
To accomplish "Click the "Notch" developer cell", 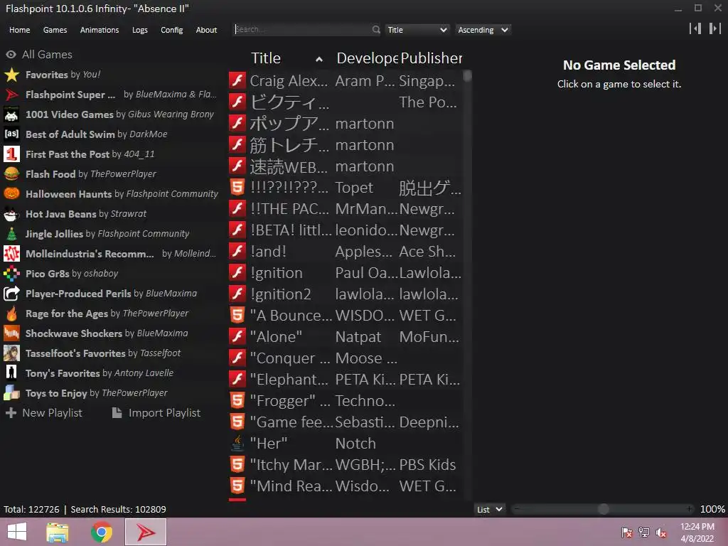I will (355, 444).
